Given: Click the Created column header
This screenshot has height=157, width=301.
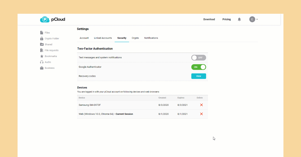Looking at the screenshot, I should 162,98.
